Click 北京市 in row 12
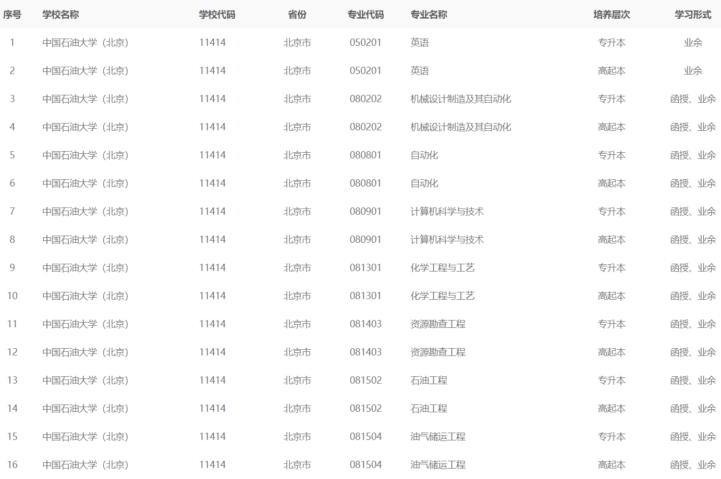This screenshot has width=721, height=479. [297, 352]
